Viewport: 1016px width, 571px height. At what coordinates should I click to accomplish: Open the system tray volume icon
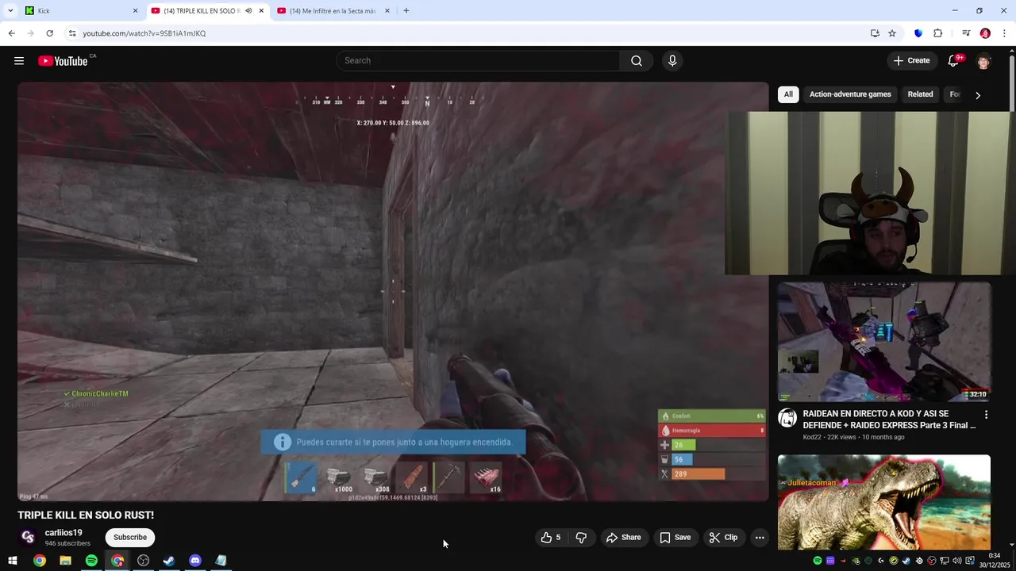(957, 561)
